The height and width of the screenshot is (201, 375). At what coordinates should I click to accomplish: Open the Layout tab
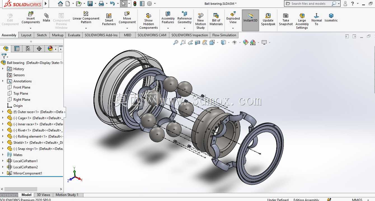pos(26,35)
